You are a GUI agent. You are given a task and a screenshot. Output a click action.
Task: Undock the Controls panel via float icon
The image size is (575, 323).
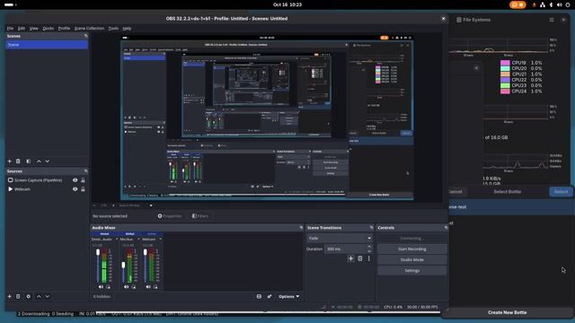pyautogui.click(x=446, y=228)
